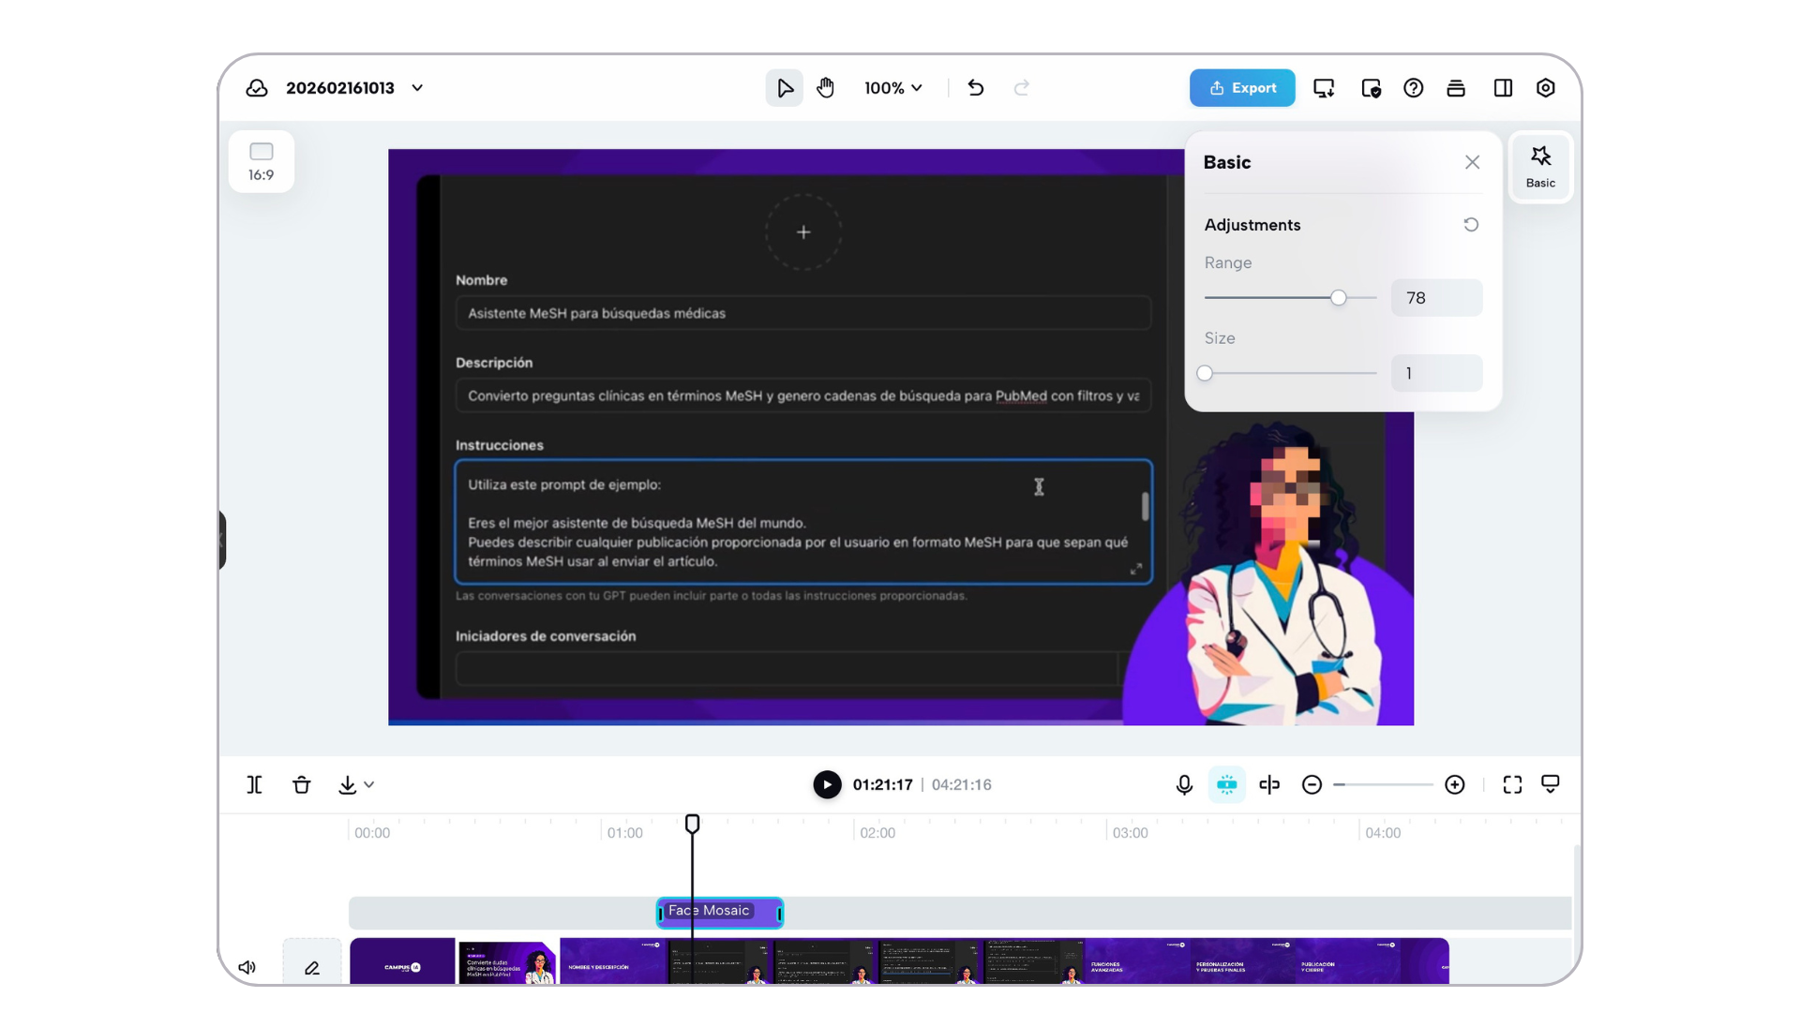The height and width of the screenshot is (1012, 1800).
Task: Toggle the side panel layout icon
Action: pos(1503,88)
